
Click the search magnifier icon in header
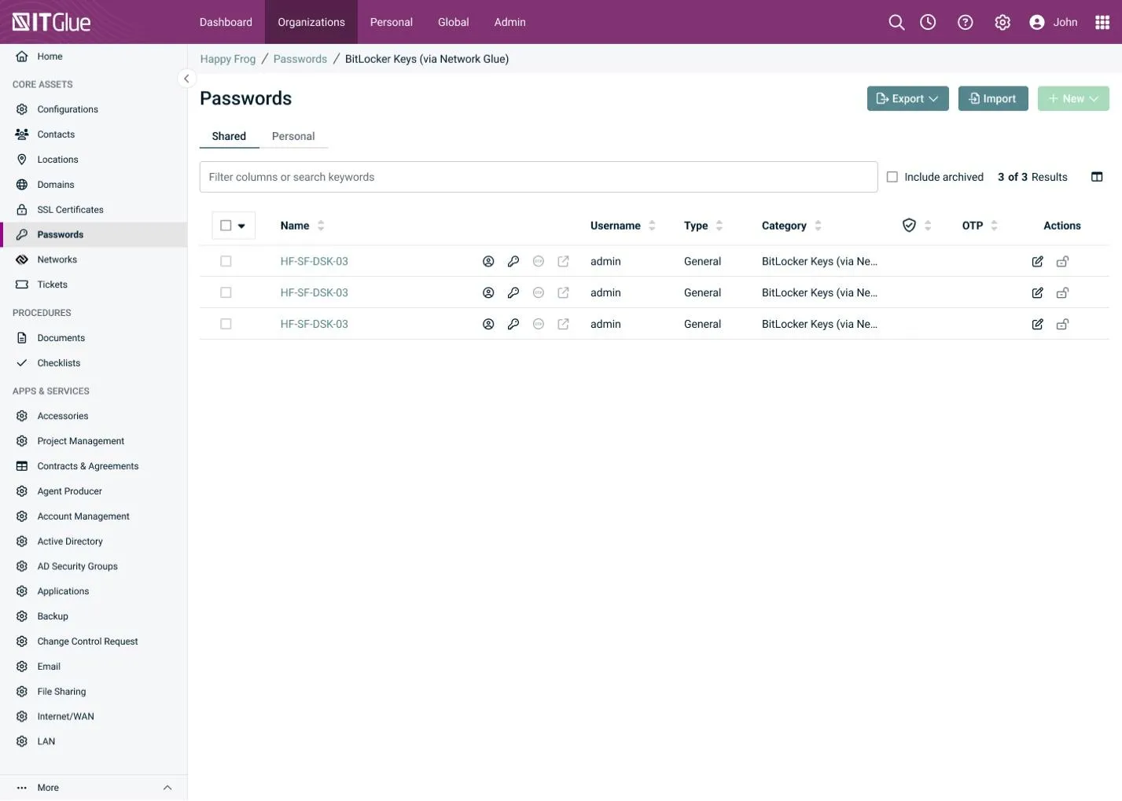click(896, 22)
